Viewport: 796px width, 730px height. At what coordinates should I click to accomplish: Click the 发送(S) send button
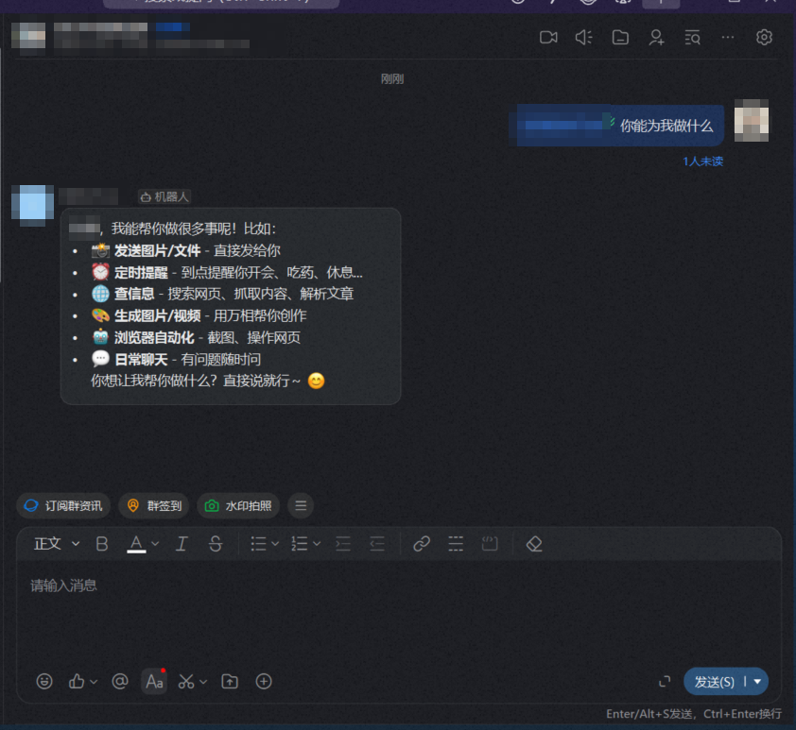pos(717,681)
